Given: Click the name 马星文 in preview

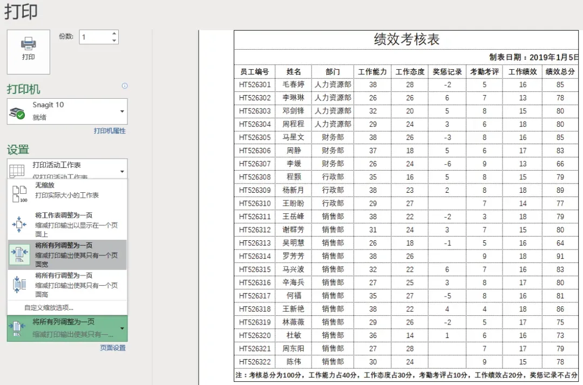Looking at the screenshot, I should 293,137.
